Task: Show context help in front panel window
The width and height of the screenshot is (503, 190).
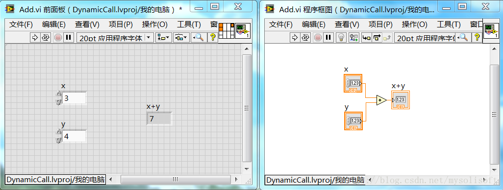Action: (212, 38)
